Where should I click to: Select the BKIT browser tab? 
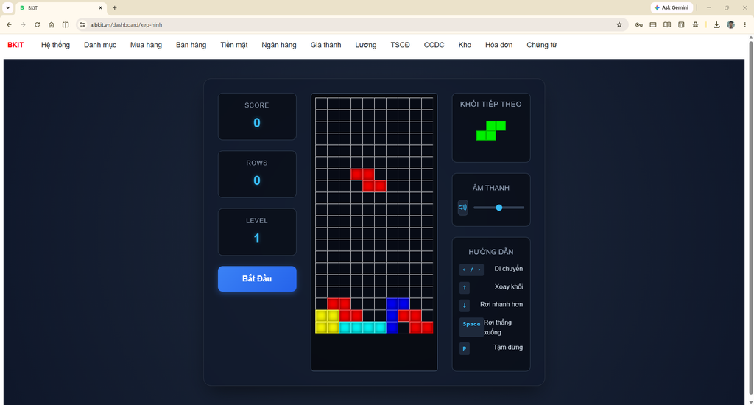(60, 7)
